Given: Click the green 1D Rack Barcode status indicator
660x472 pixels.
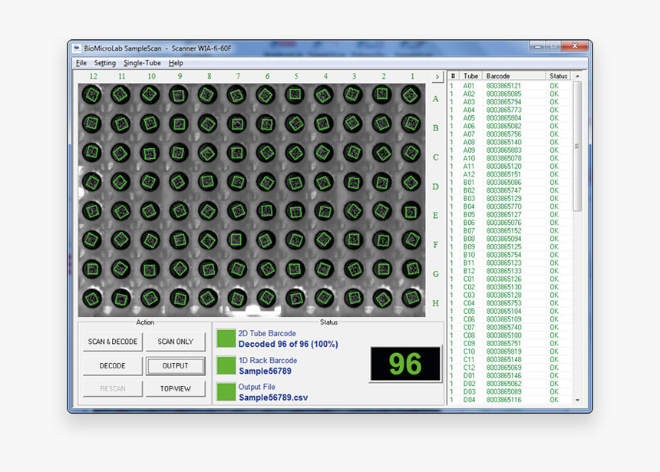Looking at the screenshot, I should click(226, 365).
